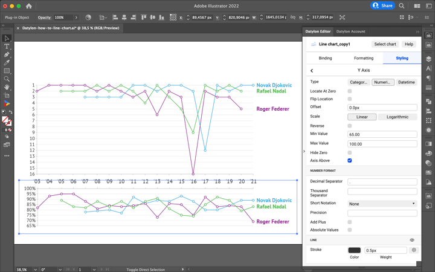Viewport: 435px width, 272px height.
Task: Click horizontal align center icon
Action: (x=124, y=17)
